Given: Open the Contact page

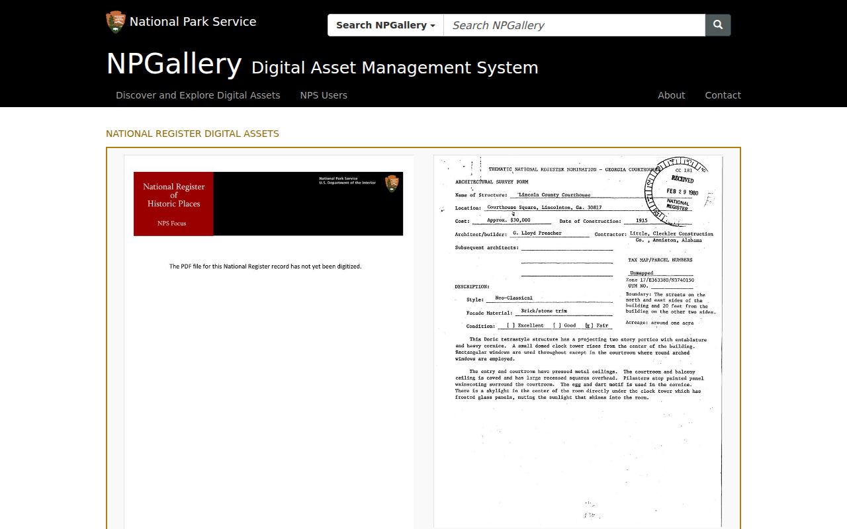Looking at the screenshot, I should tap(723, 95).
